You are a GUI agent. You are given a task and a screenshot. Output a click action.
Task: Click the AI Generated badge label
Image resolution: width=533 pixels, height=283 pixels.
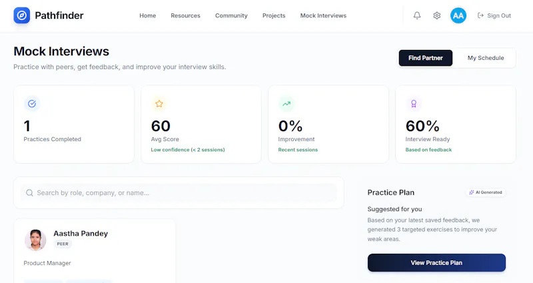coord(489,192)
